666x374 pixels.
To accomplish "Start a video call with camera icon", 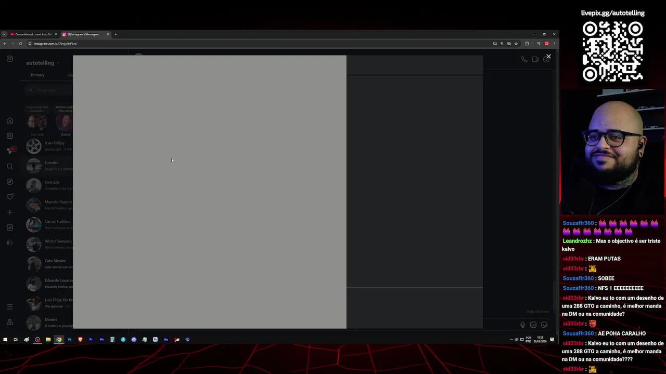I will [x=535, y=59].
